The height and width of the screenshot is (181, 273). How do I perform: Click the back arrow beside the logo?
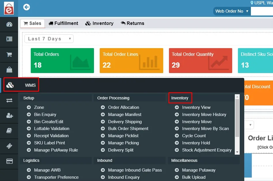pos(26,7)
